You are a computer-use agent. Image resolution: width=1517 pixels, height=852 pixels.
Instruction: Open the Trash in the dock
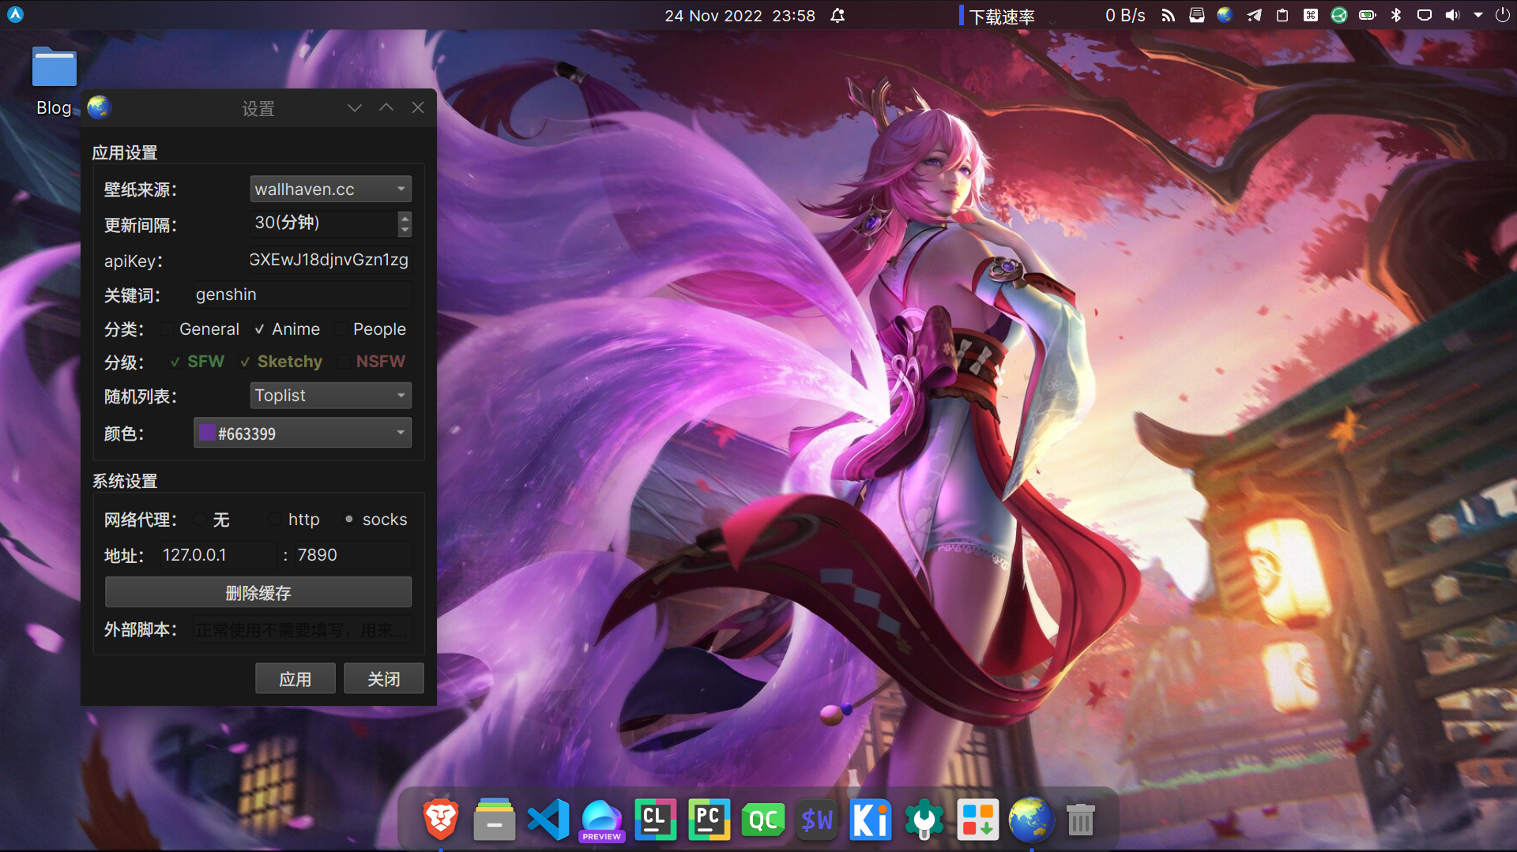point(1080,820)
